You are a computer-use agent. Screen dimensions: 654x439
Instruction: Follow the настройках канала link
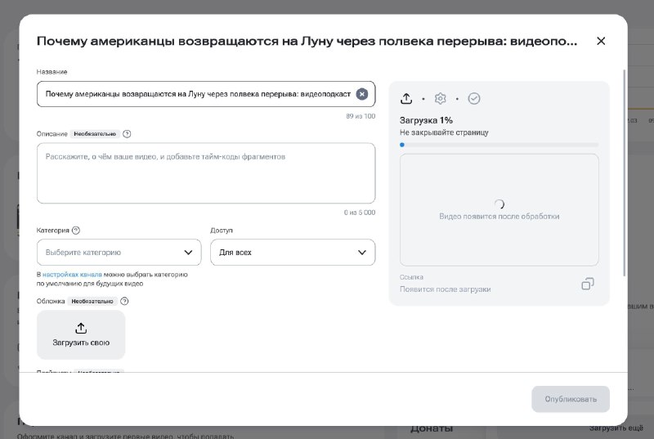[72, 275]
